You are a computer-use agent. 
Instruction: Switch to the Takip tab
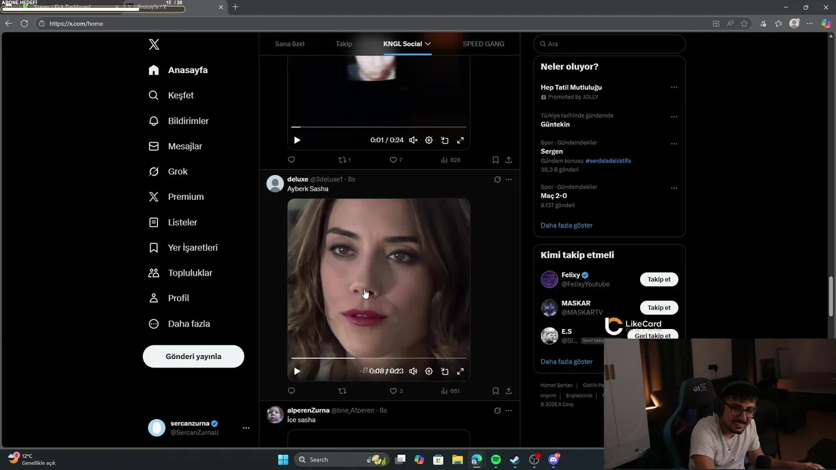(344, 44)
